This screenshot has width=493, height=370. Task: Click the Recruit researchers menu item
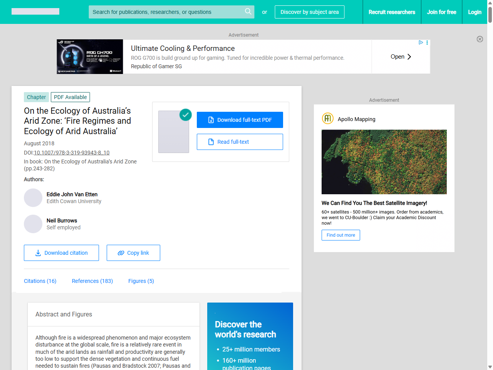(392, 12)
